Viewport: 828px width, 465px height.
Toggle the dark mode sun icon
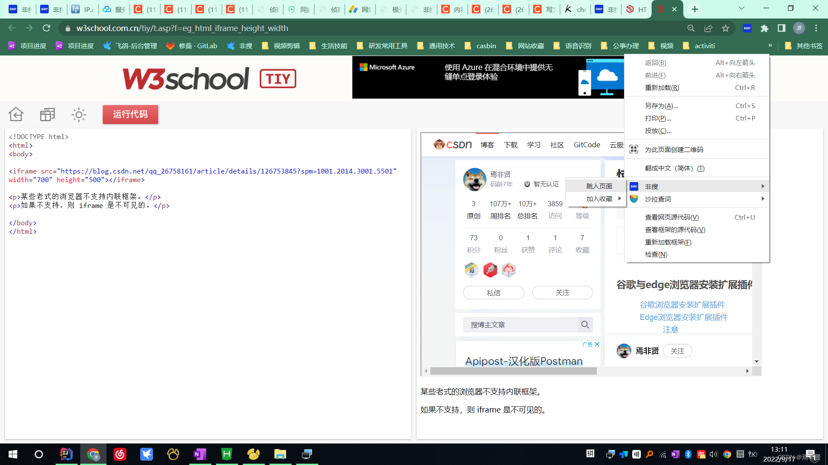coord(78,115)
